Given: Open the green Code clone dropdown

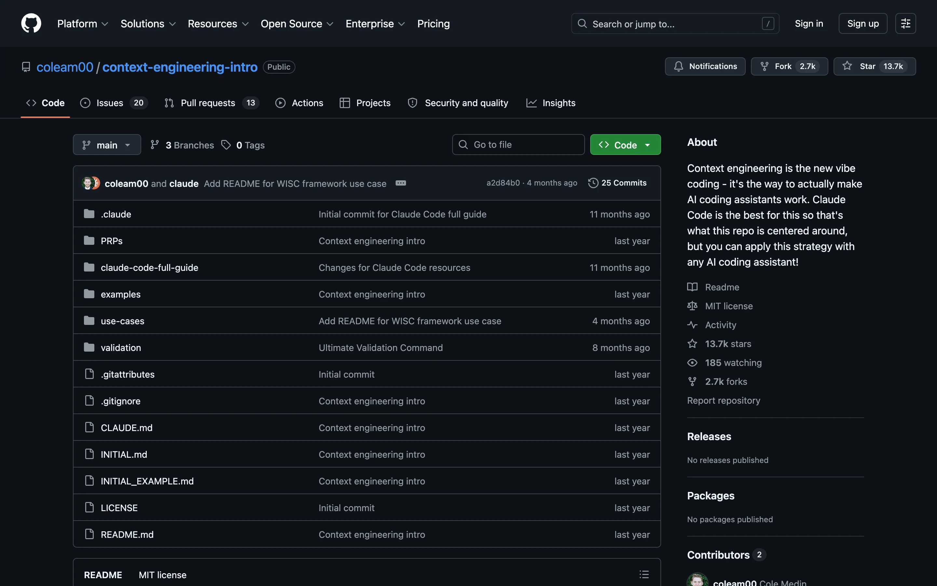Looking at the screenshot, I should coord(625,145).
